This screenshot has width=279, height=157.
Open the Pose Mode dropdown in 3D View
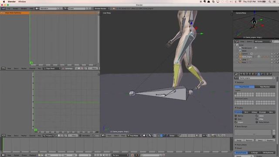[x=134, y=136]
